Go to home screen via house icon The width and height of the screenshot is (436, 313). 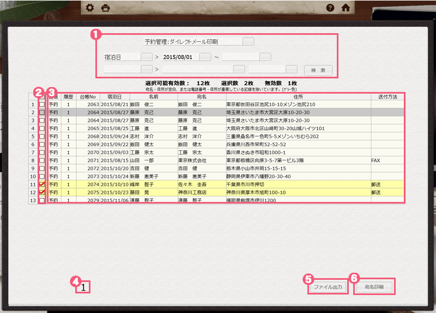coord(345,8)
